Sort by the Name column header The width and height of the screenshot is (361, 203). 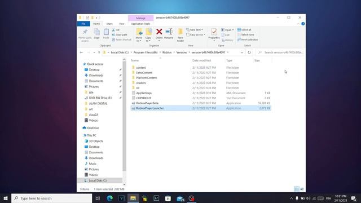135,60
